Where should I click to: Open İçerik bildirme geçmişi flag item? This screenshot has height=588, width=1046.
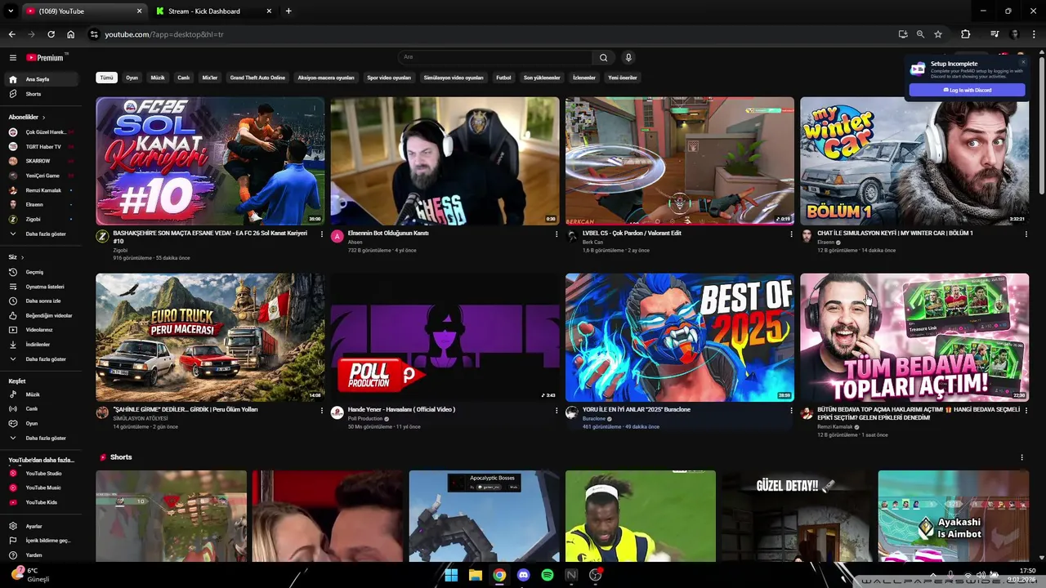43,541
